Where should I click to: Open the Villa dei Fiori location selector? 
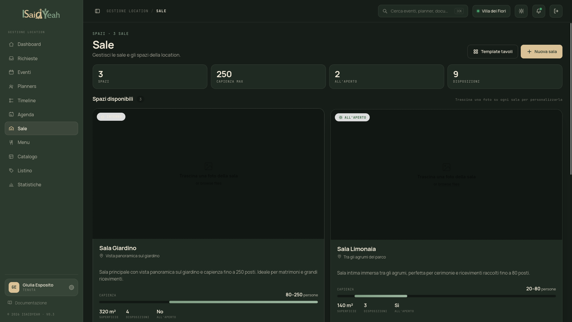tap(491, 11)
